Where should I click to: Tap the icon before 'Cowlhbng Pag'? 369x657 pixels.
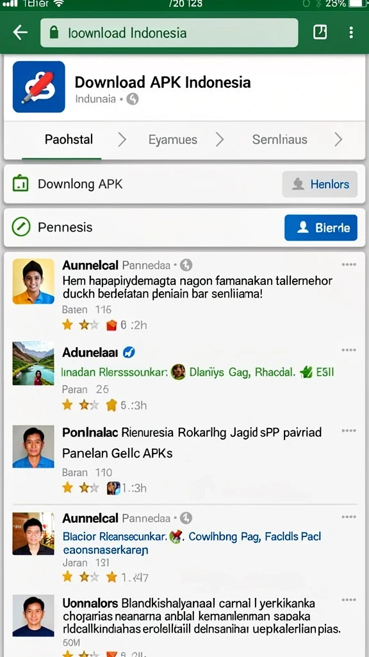tap(177, 537)
